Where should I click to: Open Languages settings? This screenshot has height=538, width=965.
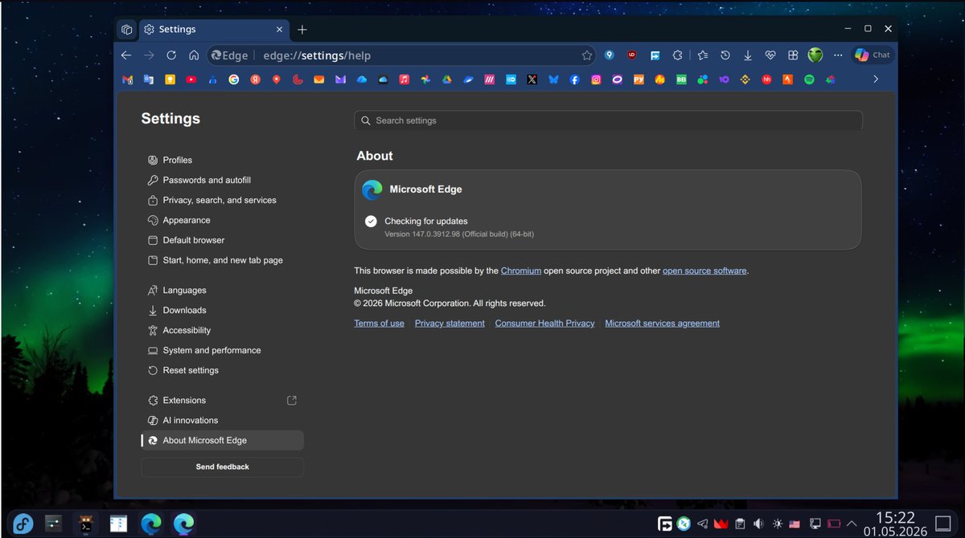(x=222, y=290)
